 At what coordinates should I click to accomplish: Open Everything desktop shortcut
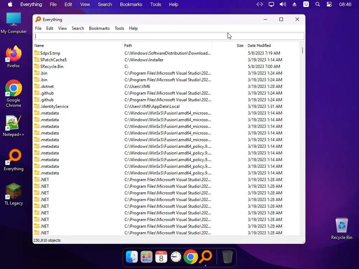14,160
